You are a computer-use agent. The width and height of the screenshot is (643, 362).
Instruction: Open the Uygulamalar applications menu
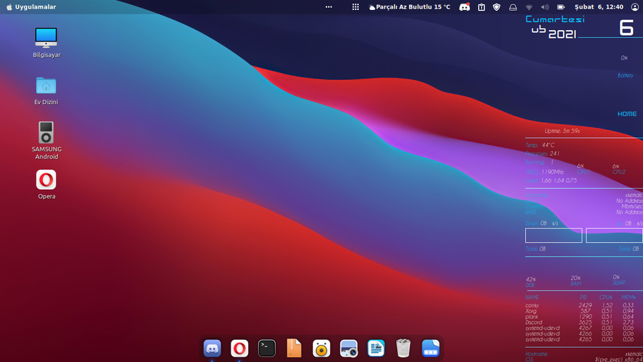coord(31,7)
